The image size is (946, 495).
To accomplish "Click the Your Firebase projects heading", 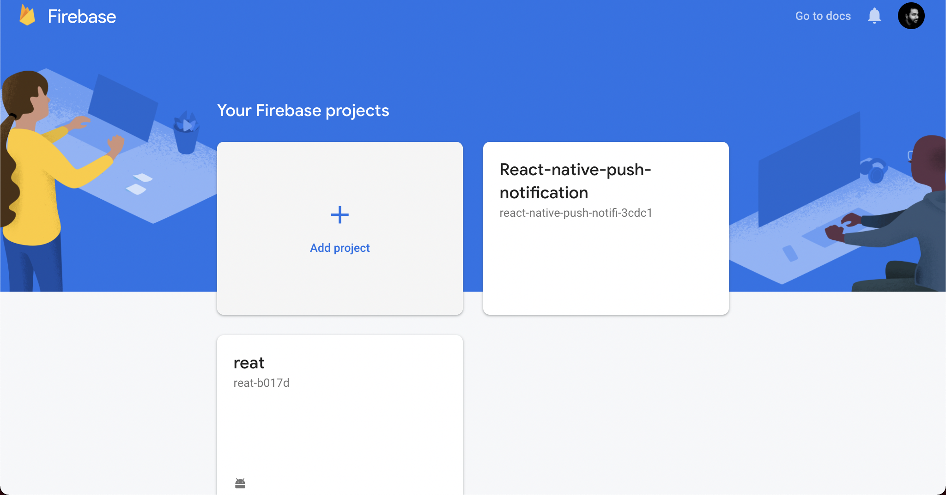I will [x=303, y=110].
